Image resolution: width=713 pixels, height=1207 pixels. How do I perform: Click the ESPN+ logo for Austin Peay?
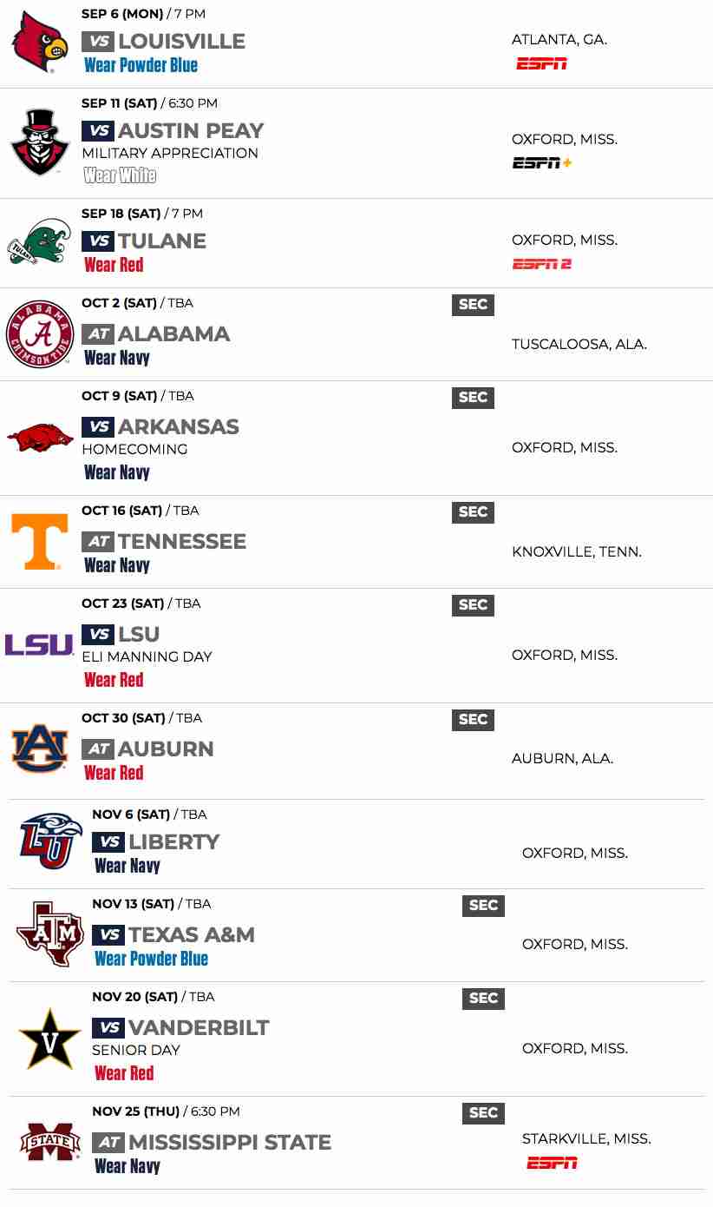point(542,162)
